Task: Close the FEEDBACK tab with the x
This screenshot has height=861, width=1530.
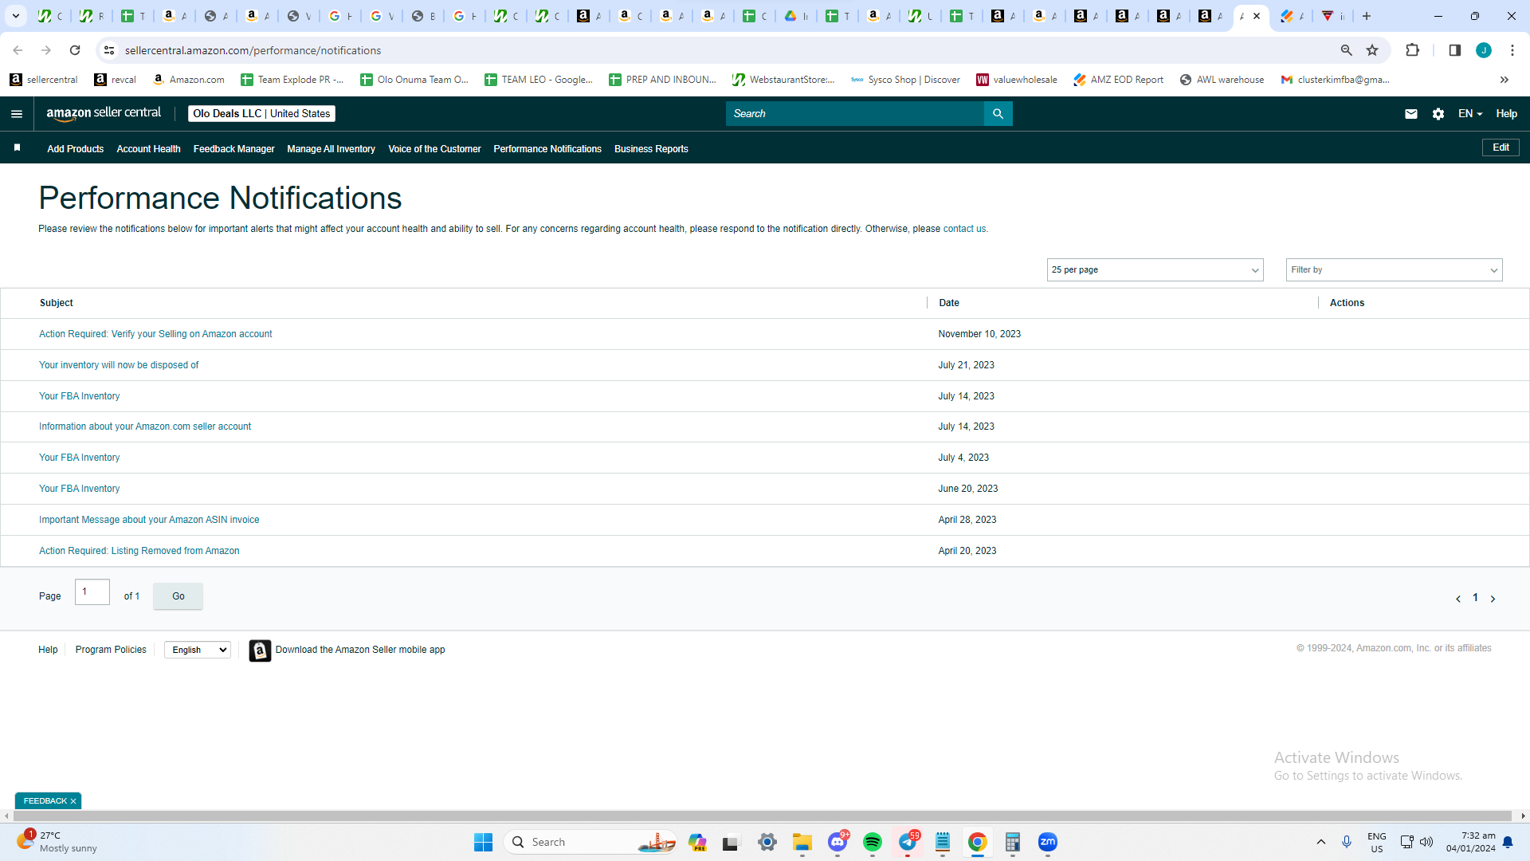Action: click(x=73, y=801)
